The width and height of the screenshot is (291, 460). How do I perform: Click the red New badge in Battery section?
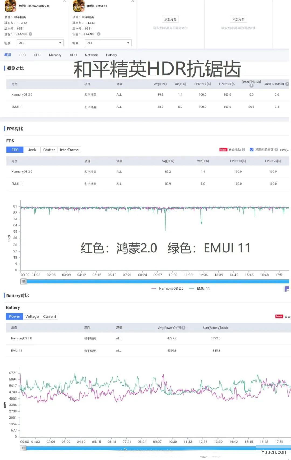[x=279, y=316]
